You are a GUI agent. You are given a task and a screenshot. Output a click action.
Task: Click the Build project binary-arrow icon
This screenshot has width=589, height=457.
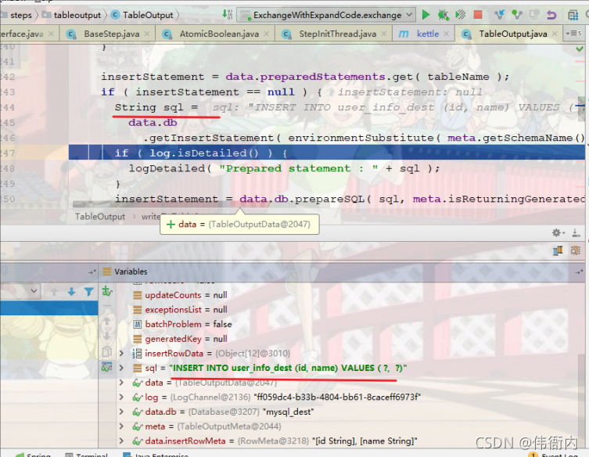[x=228, y=15]
